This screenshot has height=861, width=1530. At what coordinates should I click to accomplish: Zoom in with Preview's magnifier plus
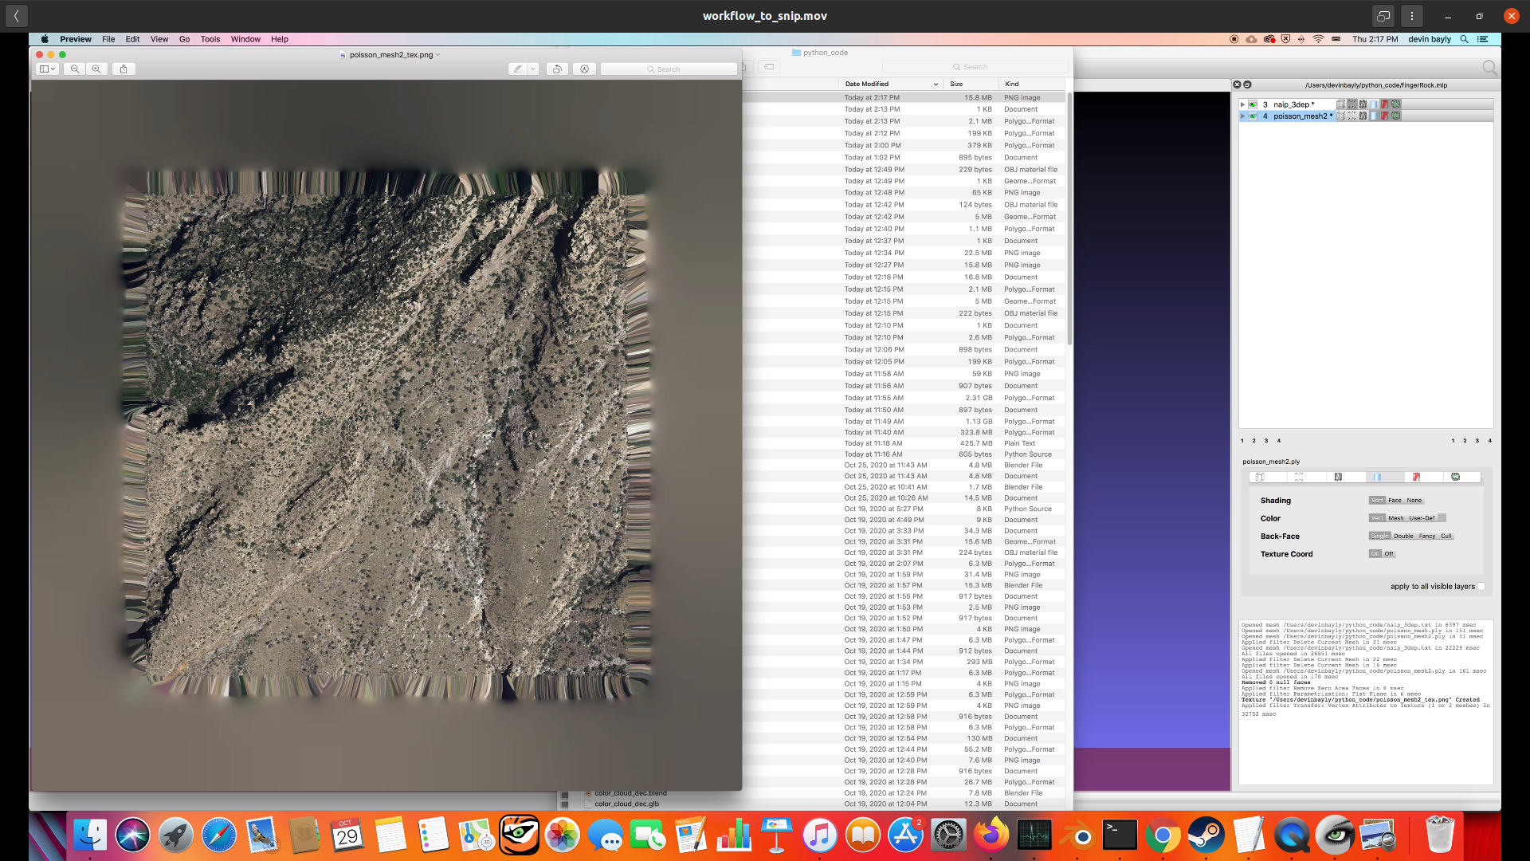click(x=96, y=69)
